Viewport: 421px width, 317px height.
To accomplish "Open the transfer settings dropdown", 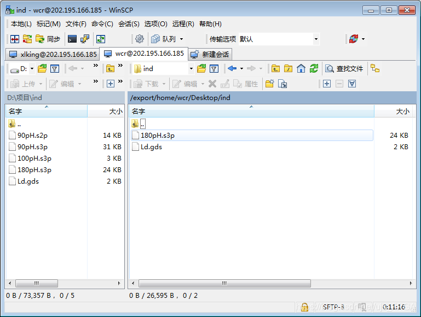I will tap(316, 39).
